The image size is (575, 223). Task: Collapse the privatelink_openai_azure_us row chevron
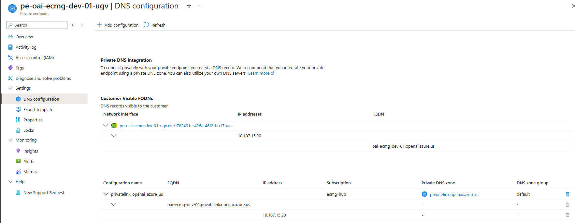coord(106,194)
